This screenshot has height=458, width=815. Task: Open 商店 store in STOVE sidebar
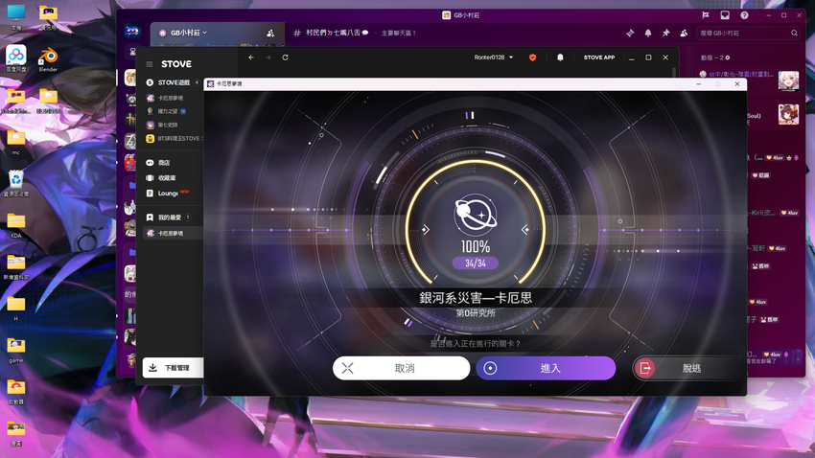164,163
